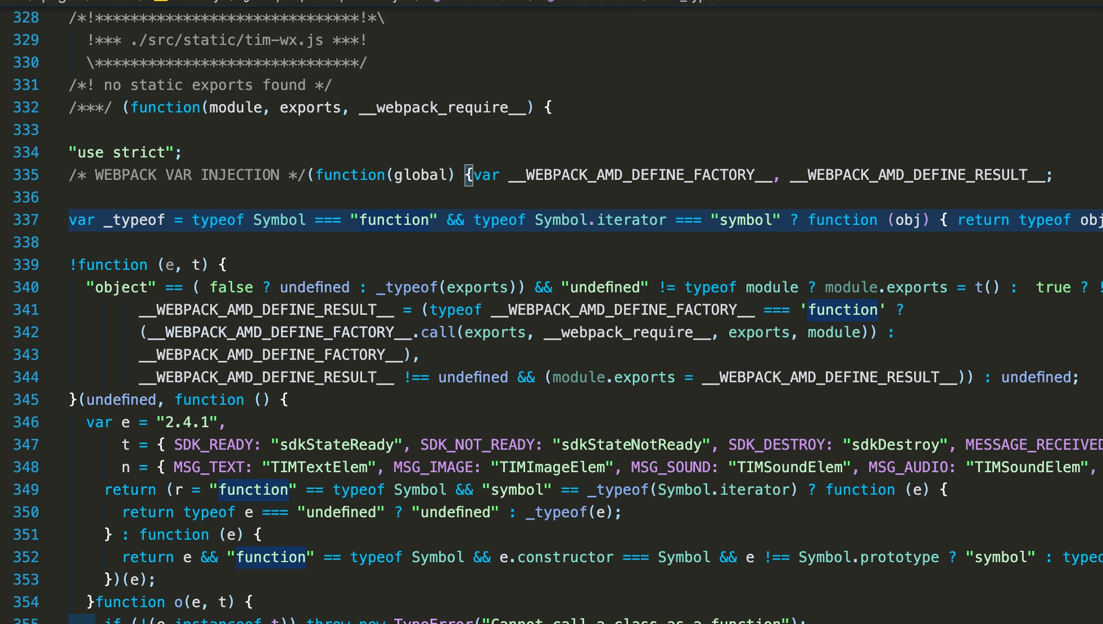Click line number 354 in the gutter
The height and width of the screenshot is (624, 1103).
26,602
